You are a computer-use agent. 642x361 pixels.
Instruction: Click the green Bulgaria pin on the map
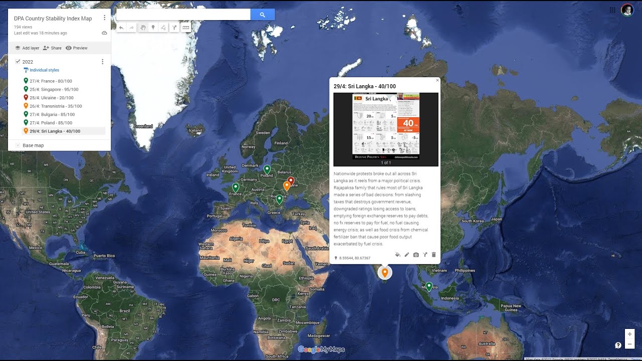click(x=279, y=199)
